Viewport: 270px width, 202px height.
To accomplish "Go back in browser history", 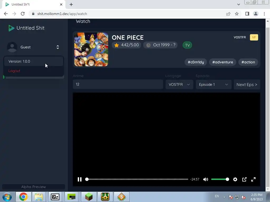I will tap(6, 14).
